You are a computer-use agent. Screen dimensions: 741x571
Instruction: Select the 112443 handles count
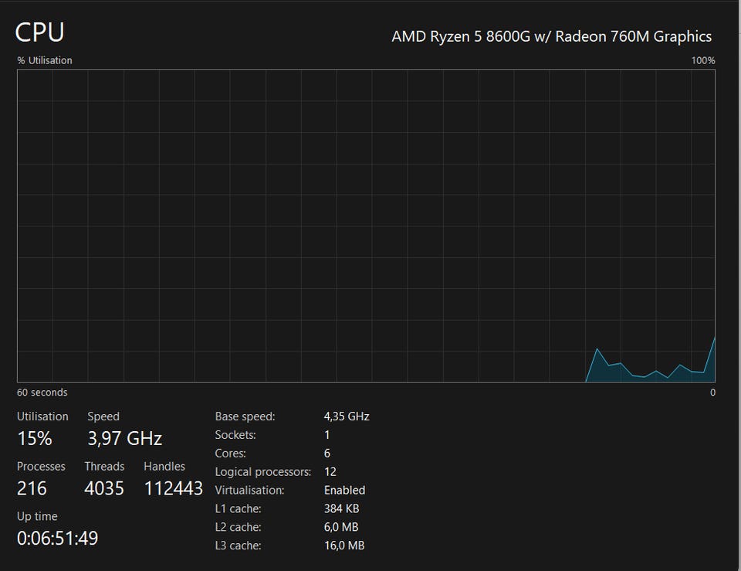click(x=174, y=488)
